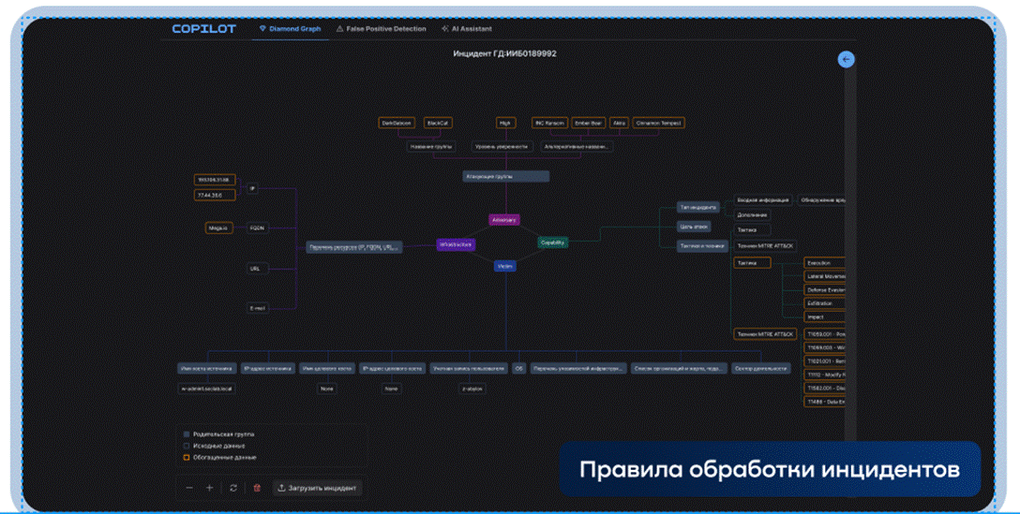Click the Атакующие группы node
Image resolution: width=1020 pixels, height=514 pixels.
pyautogui.click(x=505, y=176)
